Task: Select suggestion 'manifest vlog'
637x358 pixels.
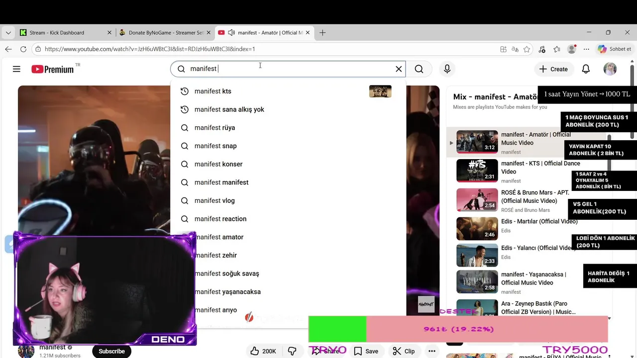Action: (288, 200)
